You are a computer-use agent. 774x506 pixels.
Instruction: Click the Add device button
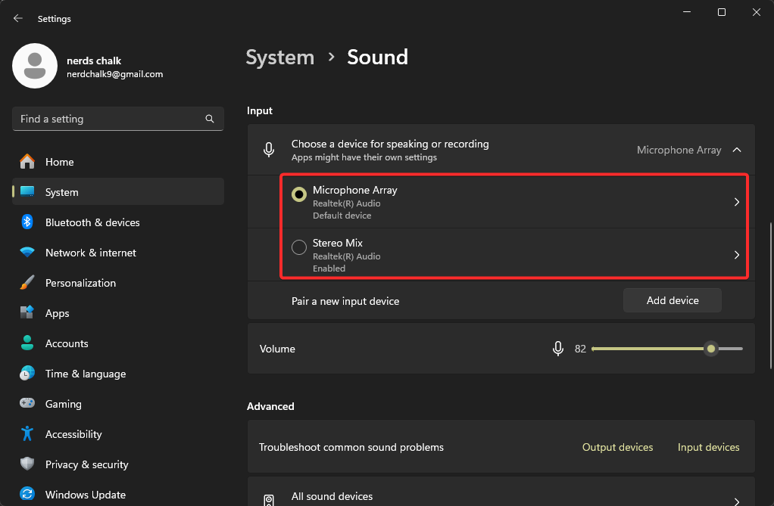[672, 300]
